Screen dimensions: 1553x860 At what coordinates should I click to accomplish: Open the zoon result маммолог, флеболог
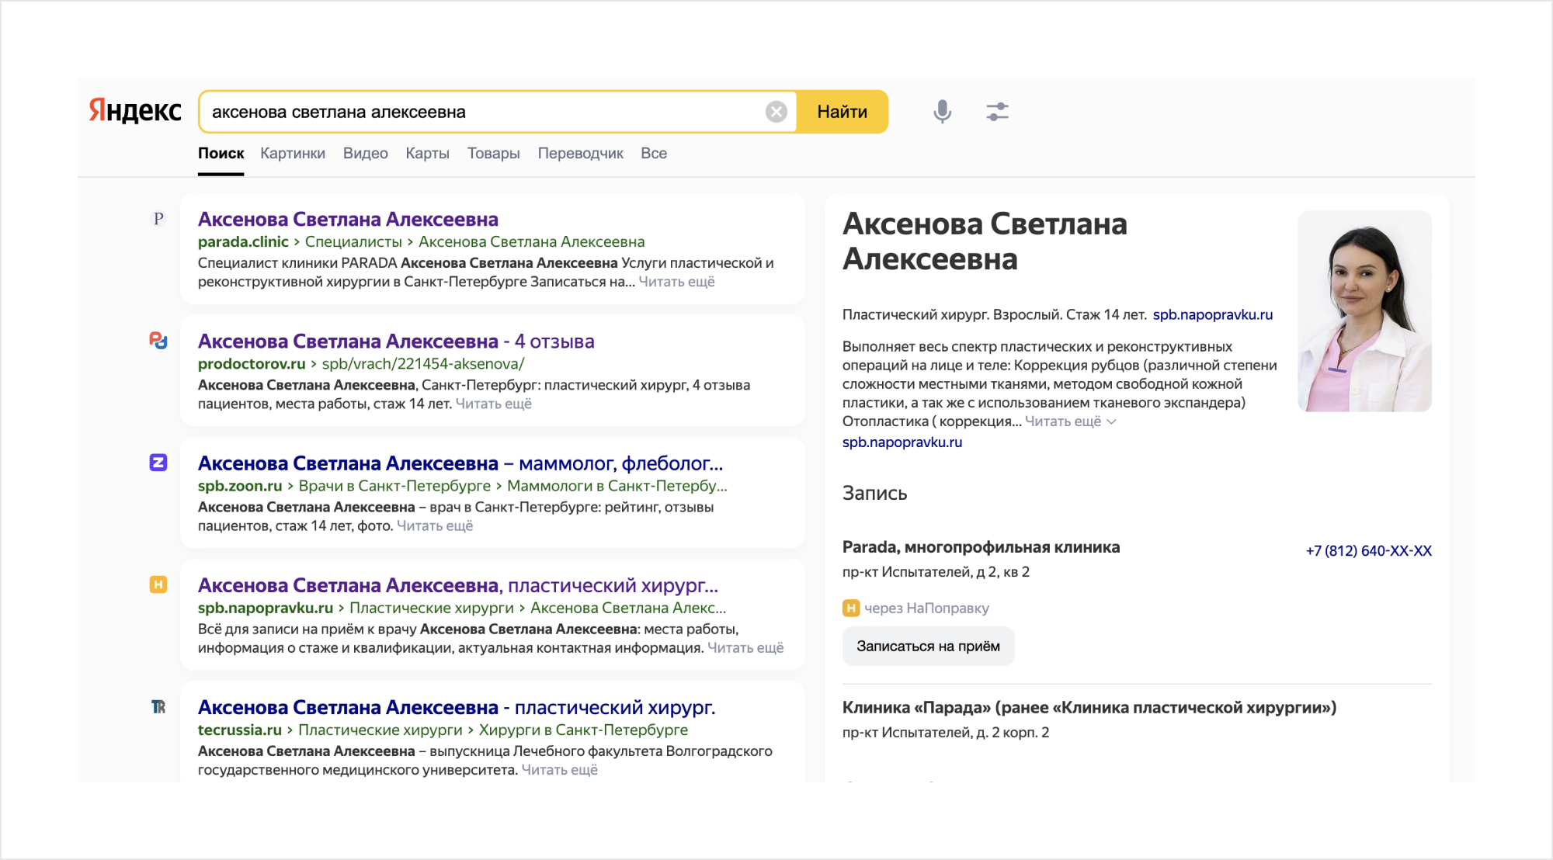(460, 463)
